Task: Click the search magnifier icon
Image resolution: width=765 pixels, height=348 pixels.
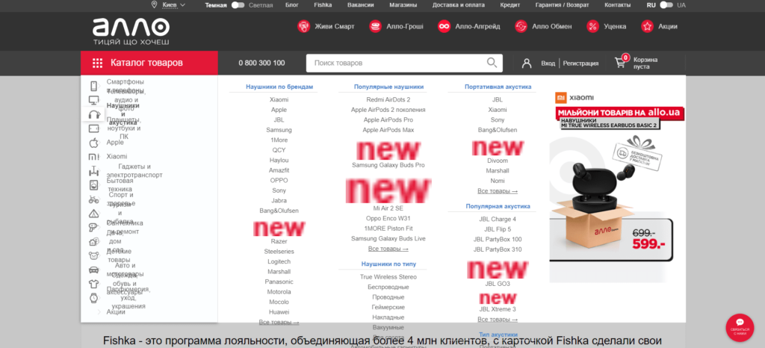Action: pyautogui.click(x=492, y=63)
